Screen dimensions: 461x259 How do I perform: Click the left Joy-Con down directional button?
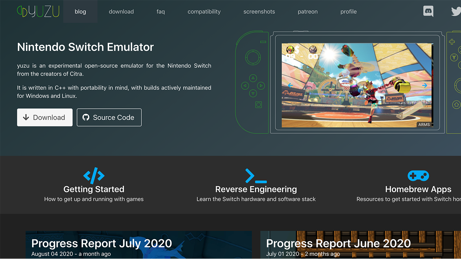tap(253, 93)
